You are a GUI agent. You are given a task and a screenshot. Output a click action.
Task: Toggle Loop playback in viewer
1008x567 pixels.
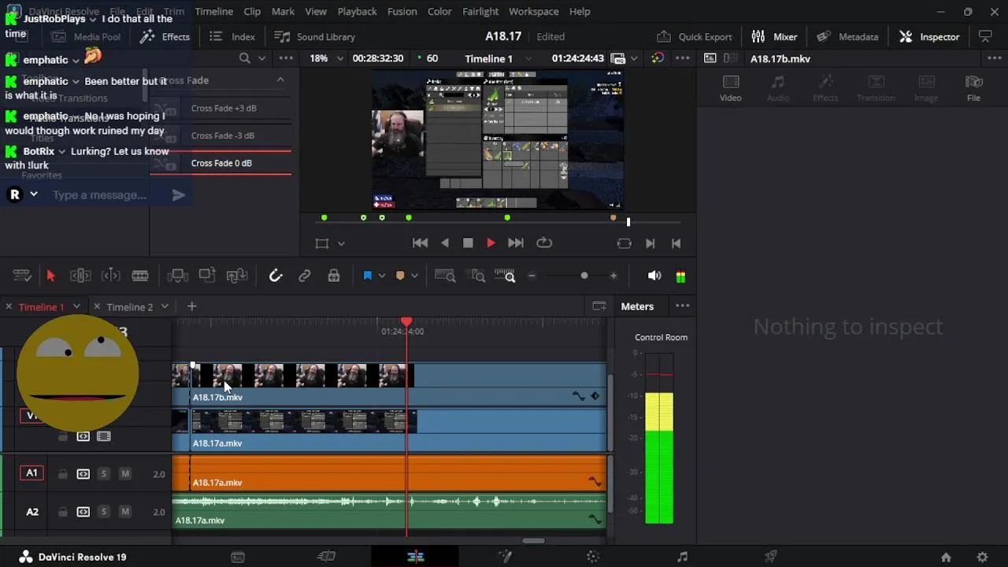544,243
